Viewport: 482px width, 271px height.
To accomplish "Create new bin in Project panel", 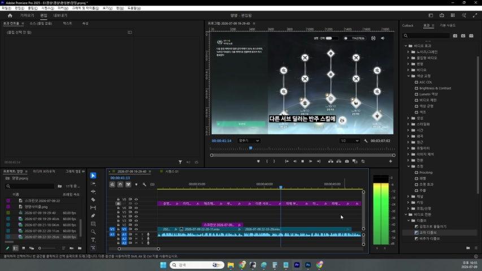I will point(80,248).
